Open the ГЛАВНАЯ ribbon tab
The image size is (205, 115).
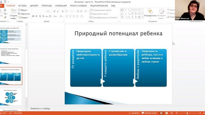coord(11,6)
